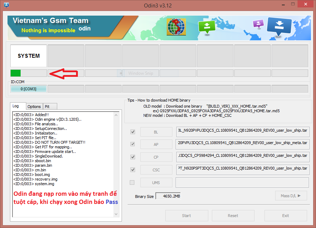Click log line 'Odin engine v(ID:3.1205)..'
Viewport: 316px width, 228px height.
pyautogui.click(x=47, y=119)
